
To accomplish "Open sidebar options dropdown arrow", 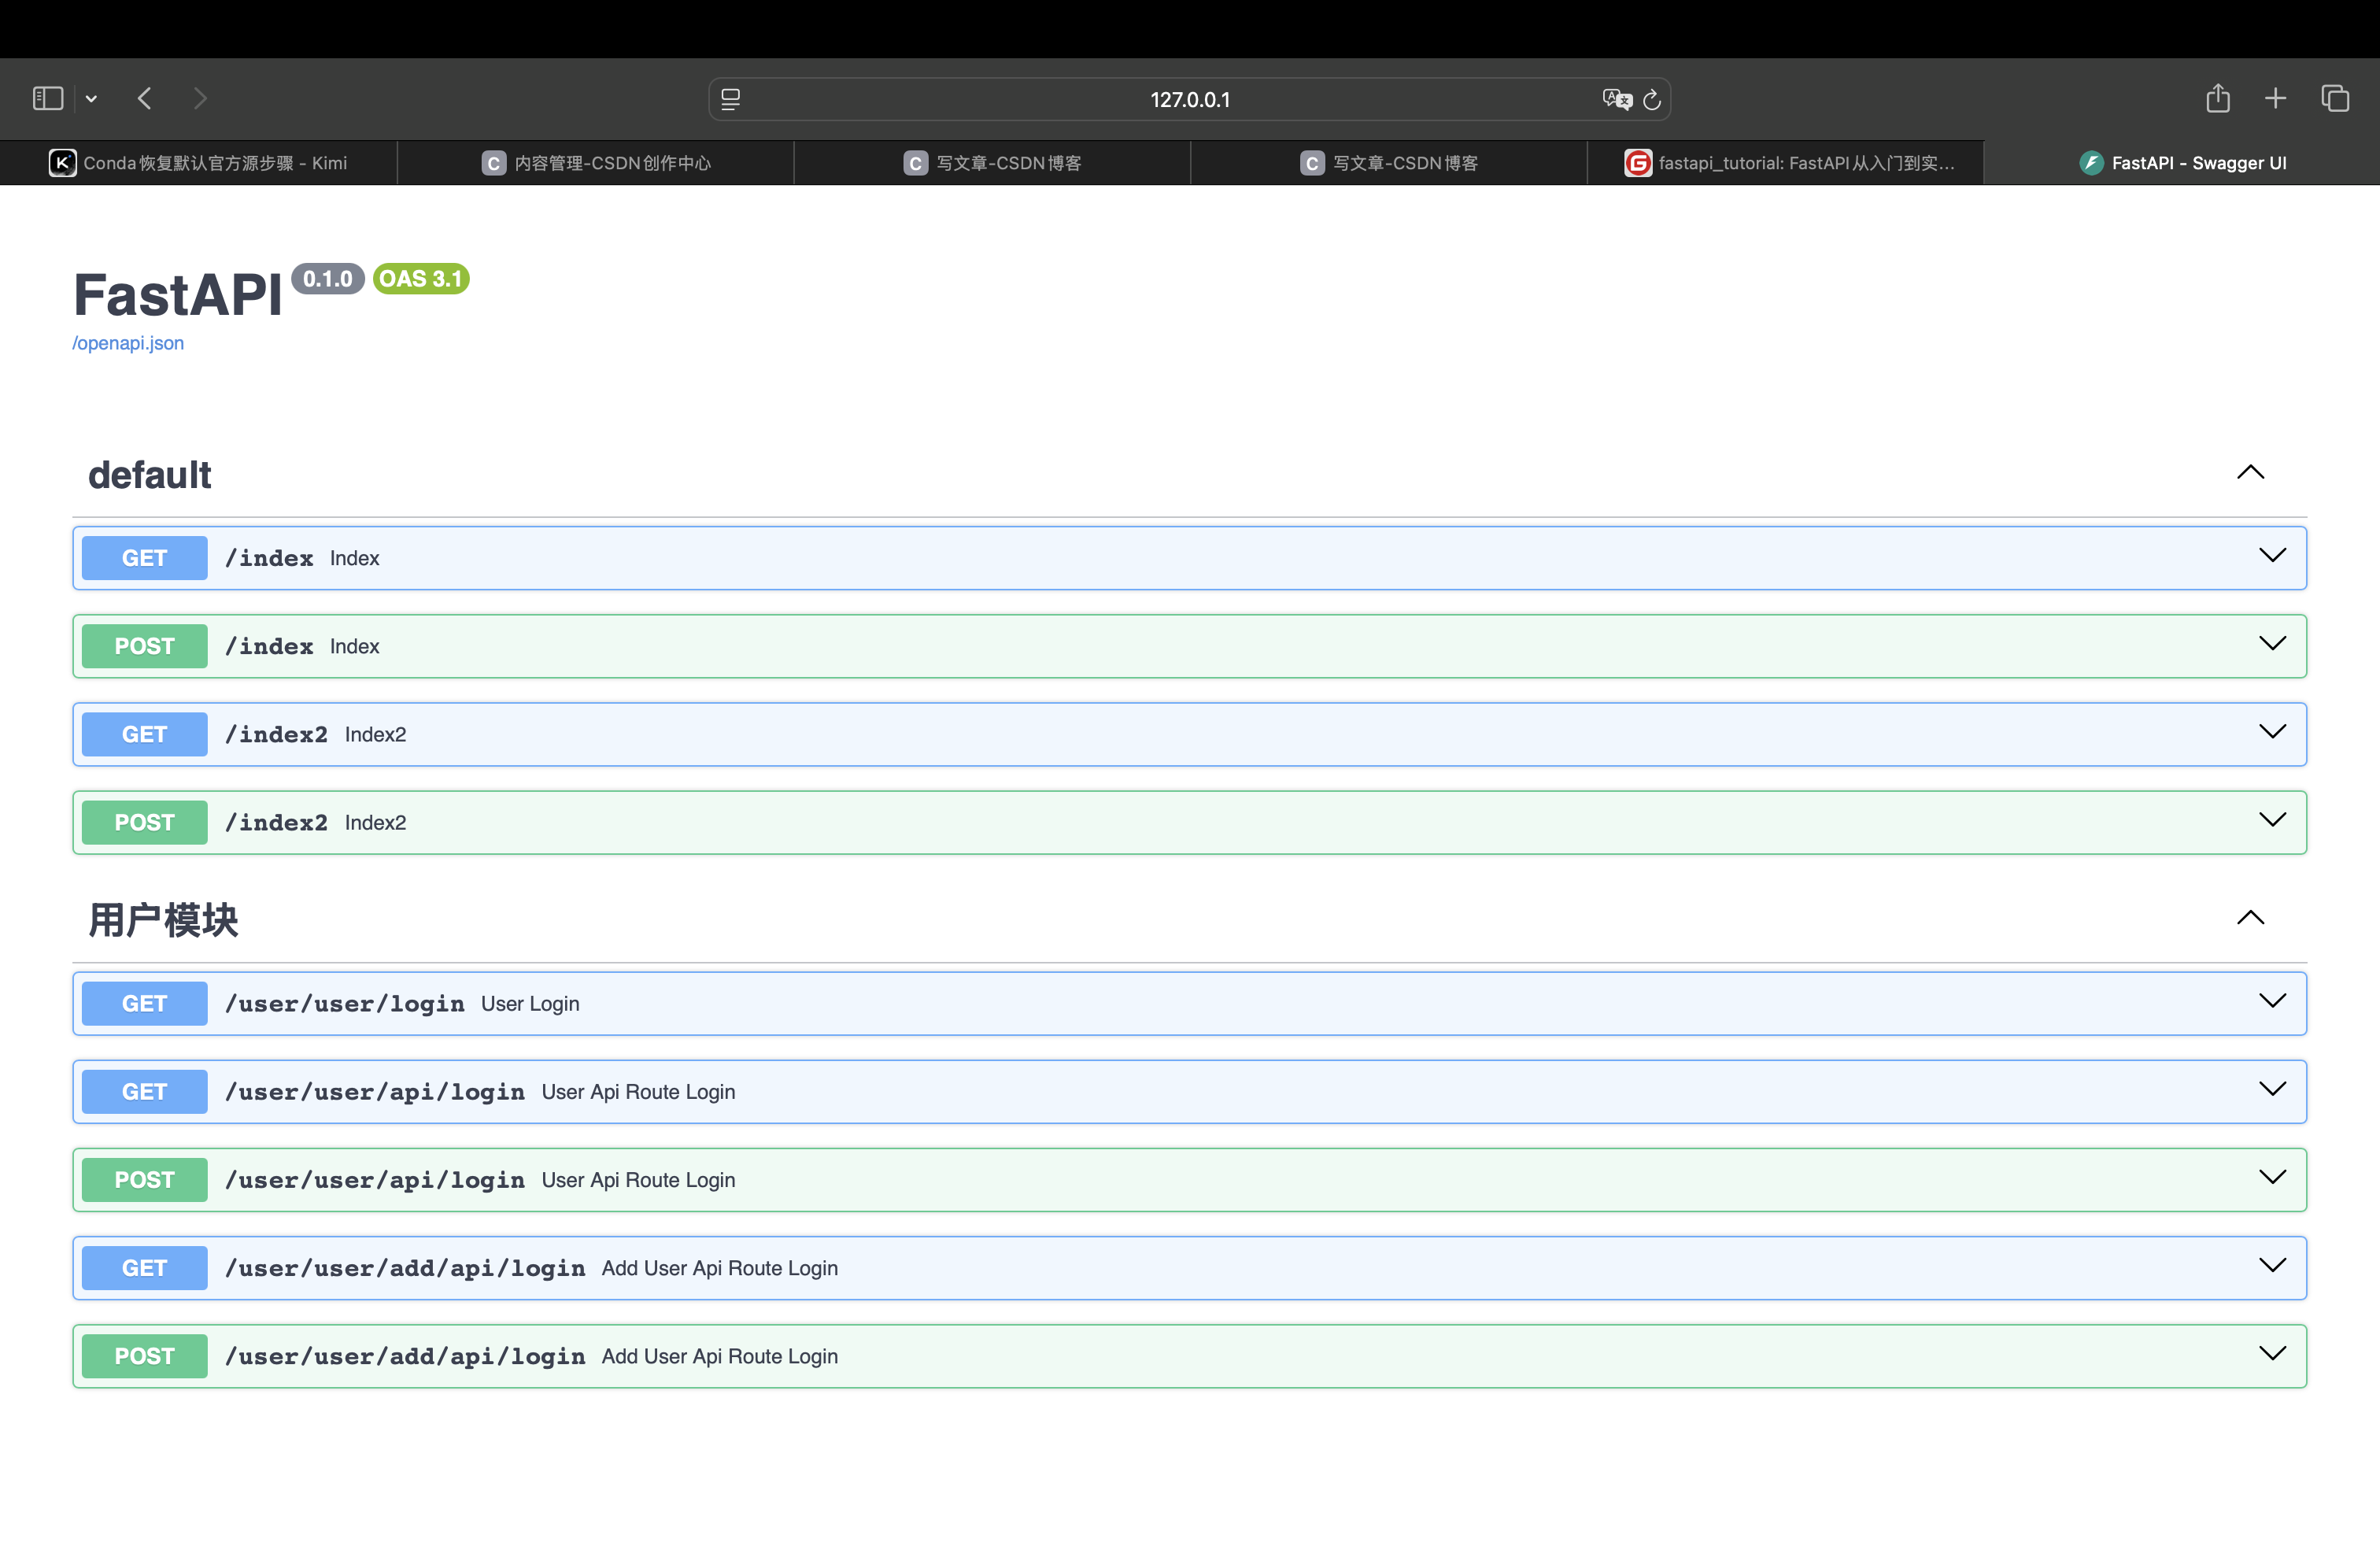I will click(91, 98).
